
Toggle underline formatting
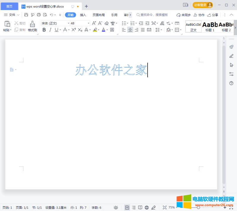coord(56,30)
